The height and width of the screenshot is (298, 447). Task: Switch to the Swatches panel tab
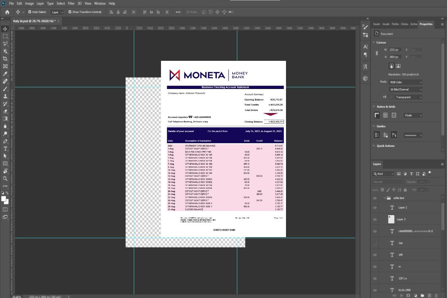coord(377,24)
